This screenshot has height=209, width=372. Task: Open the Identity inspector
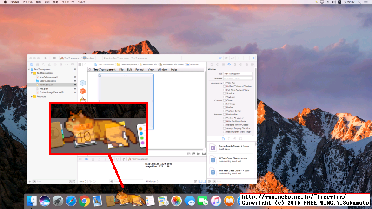223,65
